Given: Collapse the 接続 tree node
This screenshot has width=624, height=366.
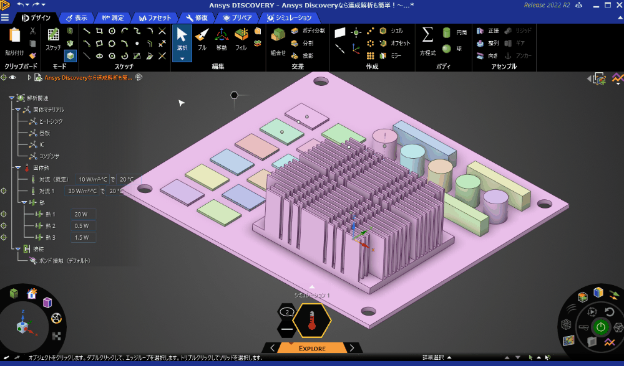Looking at the screenshot, I should pos(18,249).
